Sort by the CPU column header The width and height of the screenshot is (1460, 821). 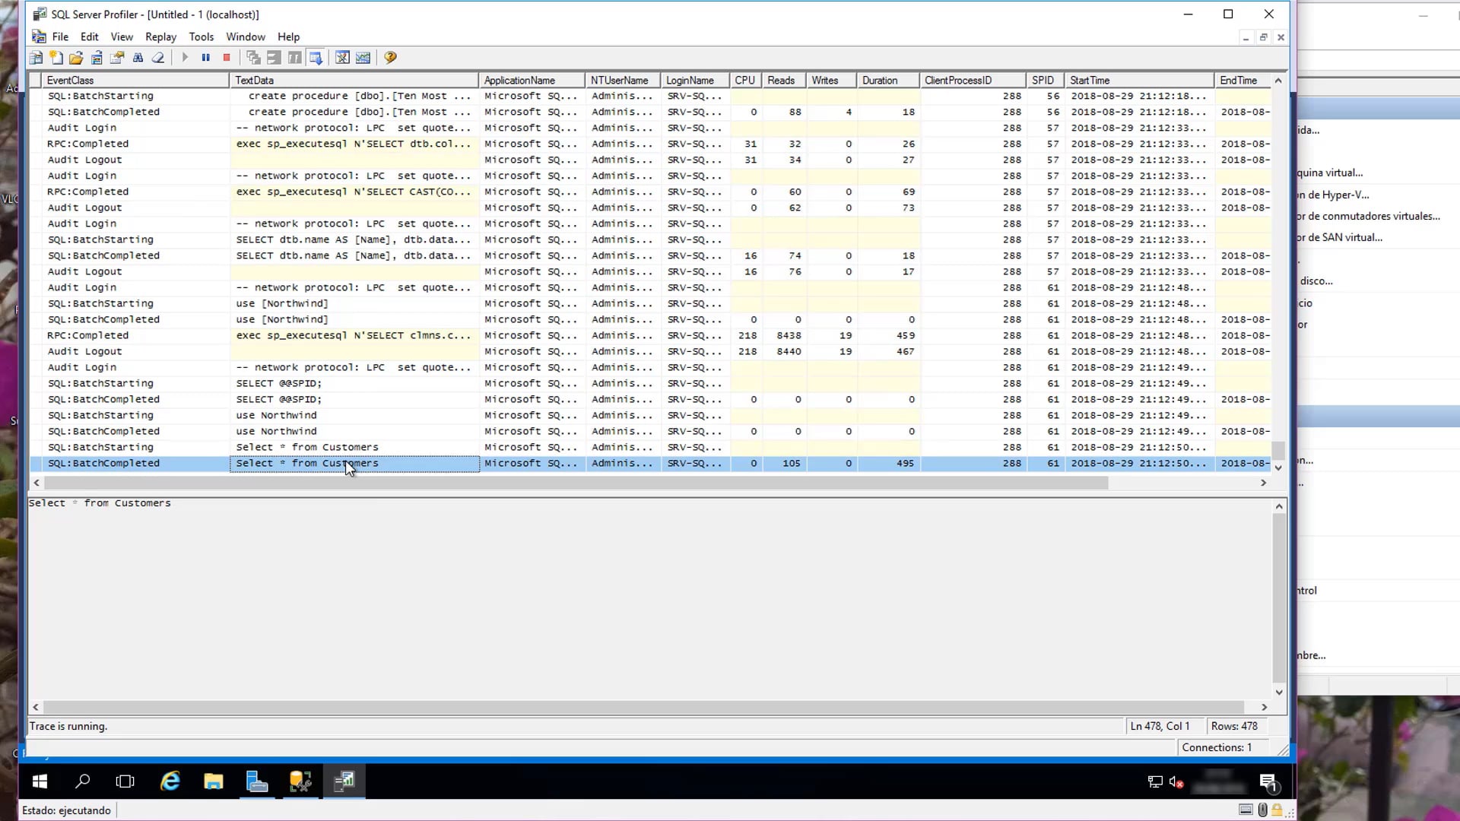[x=744, y=80]
